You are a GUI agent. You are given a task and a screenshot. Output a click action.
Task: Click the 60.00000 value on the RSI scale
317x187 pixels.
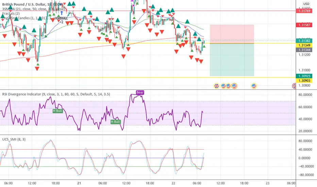pyautogui.click(x=305, y=107)
